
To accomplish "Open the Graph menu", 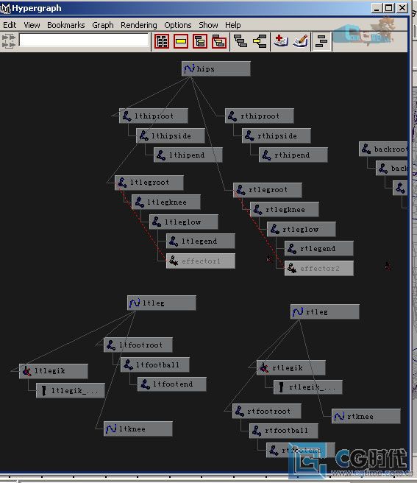I will click(x=103, y=25).
